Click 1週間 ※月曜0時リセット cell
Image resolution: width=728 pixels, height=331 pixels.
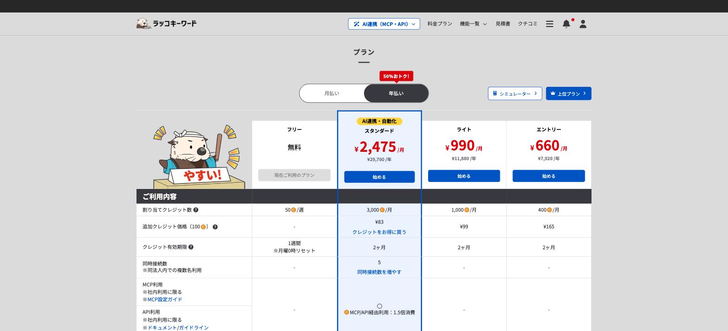(294, 247)
